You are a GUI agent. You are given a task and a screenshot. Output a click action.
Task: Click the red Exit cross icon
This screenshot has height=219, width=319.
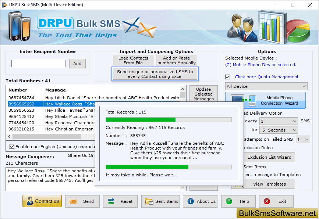pyautogui.click(x=267, y=201)
